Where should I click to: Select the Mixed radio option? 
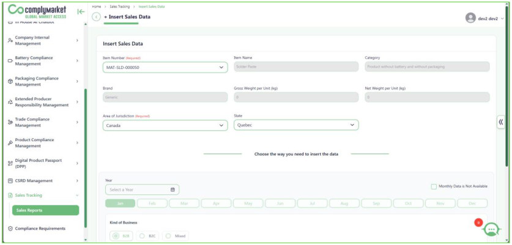[168, 236]
